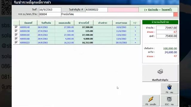Click the plus sign in row A0000158

point(135,31)
